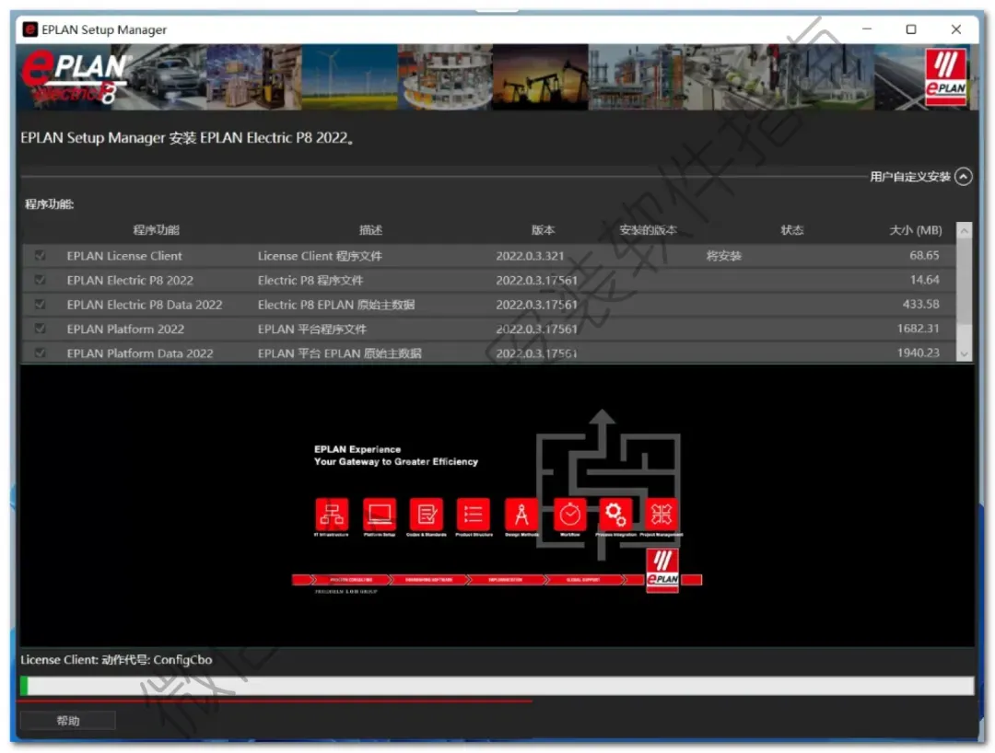Toggle the EPLAN Electric P8 2022 checkbox
995x753 pixels.
(40, 280)
